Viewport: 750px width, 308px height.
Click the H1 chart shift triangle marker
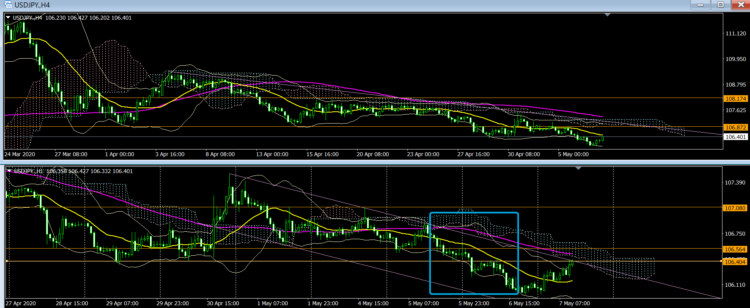(x=578, y=168)
